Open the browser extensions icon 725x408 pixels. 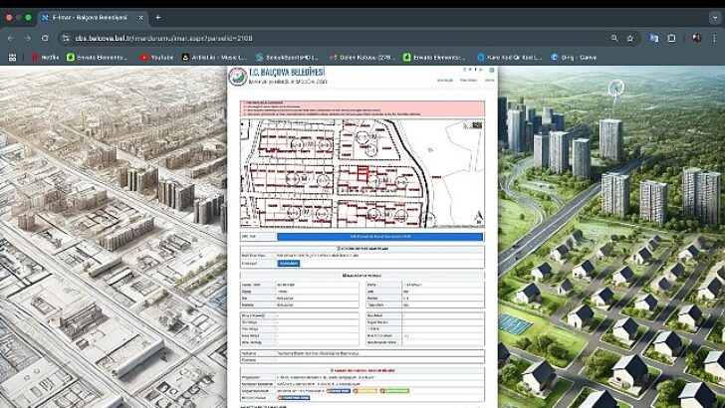tap(672, 38)
